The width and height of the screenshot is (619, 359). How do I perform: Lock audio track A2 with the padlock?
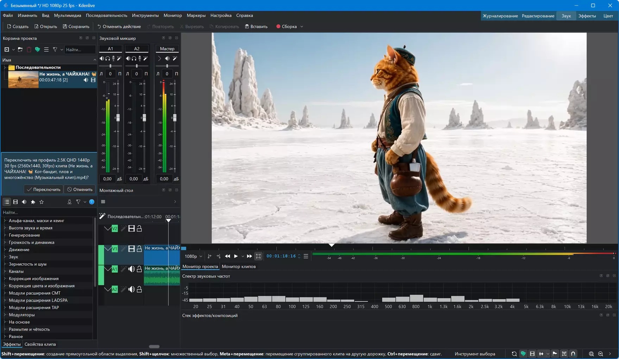[139, 289]
